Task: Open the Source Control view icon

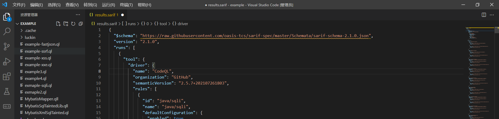Action: (7, 46)
